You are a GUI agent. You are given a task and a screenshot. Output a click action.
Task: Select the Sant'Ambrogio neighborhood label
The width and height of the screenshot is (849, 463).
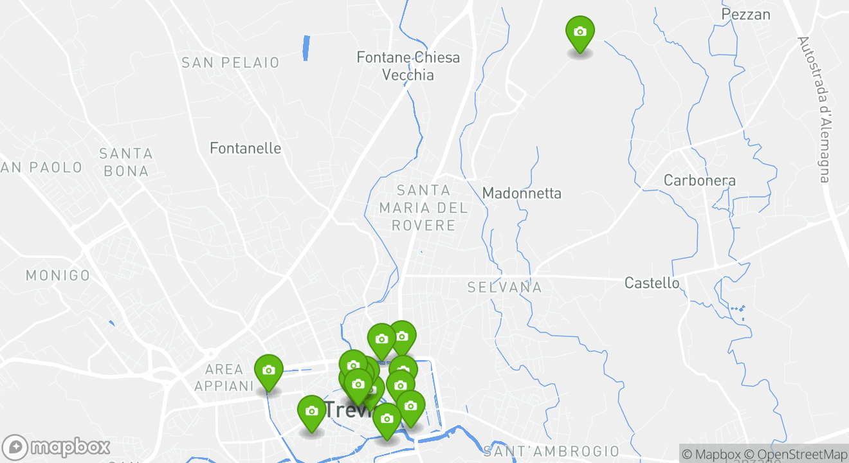[x=551, y=451]
